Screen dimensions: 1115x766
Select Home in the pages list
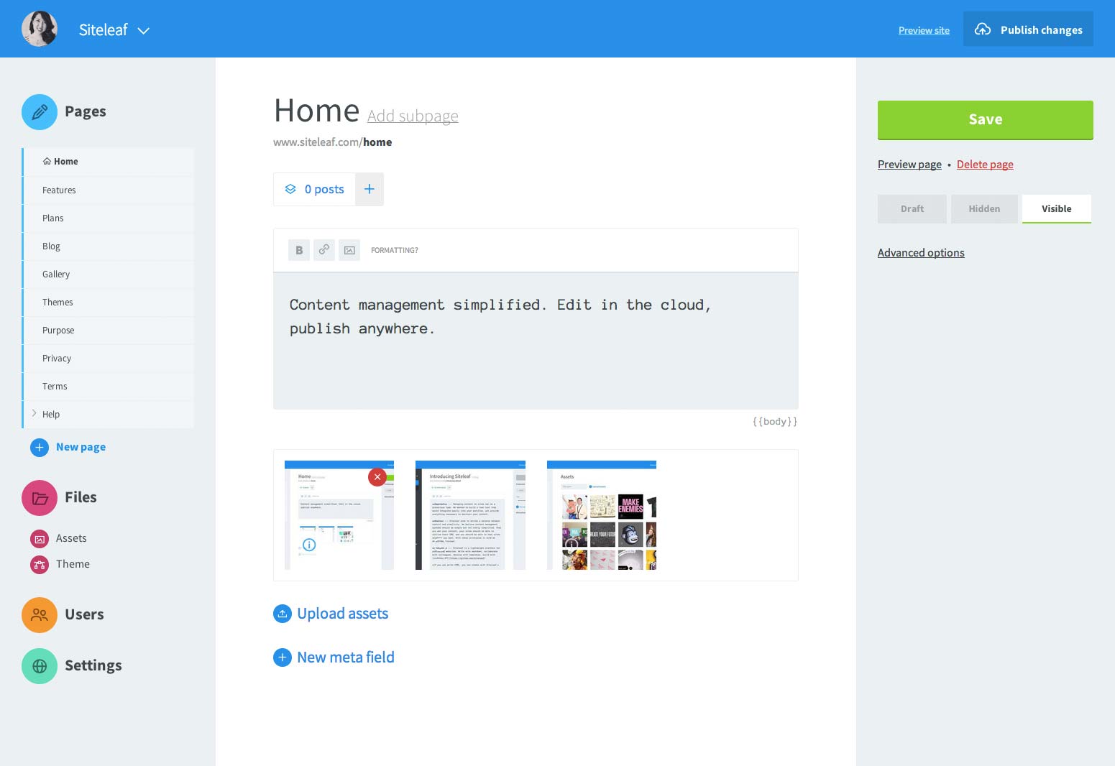[109, 162]
